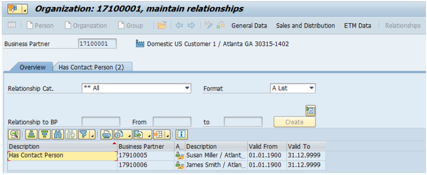The width and height of the screenshot is (427, 175).
Task: Create a new Person business partner
Action: click(x=40, y=26)
